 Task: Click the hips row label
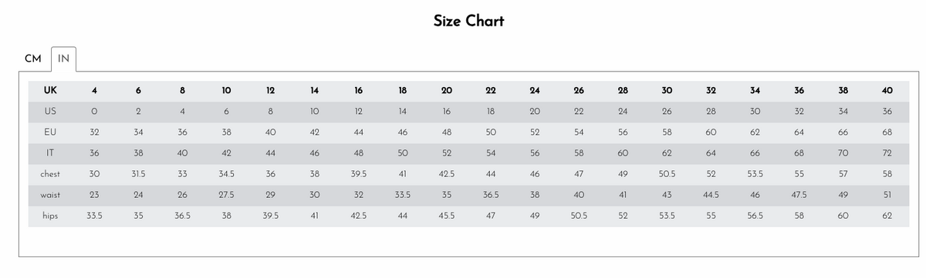point(50,216)
